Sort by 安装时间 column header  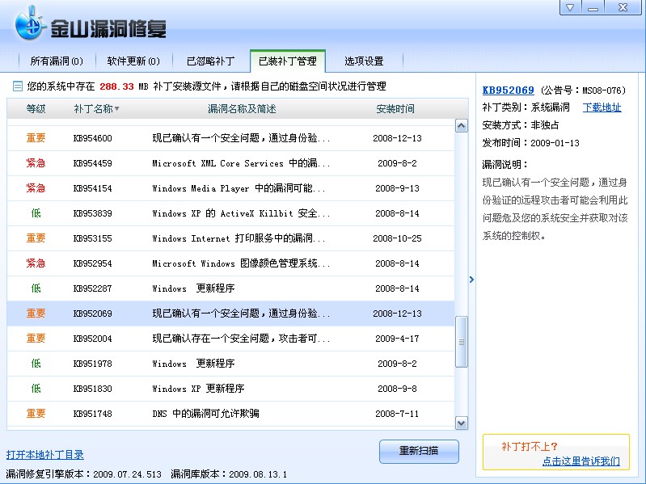[395, 108]
